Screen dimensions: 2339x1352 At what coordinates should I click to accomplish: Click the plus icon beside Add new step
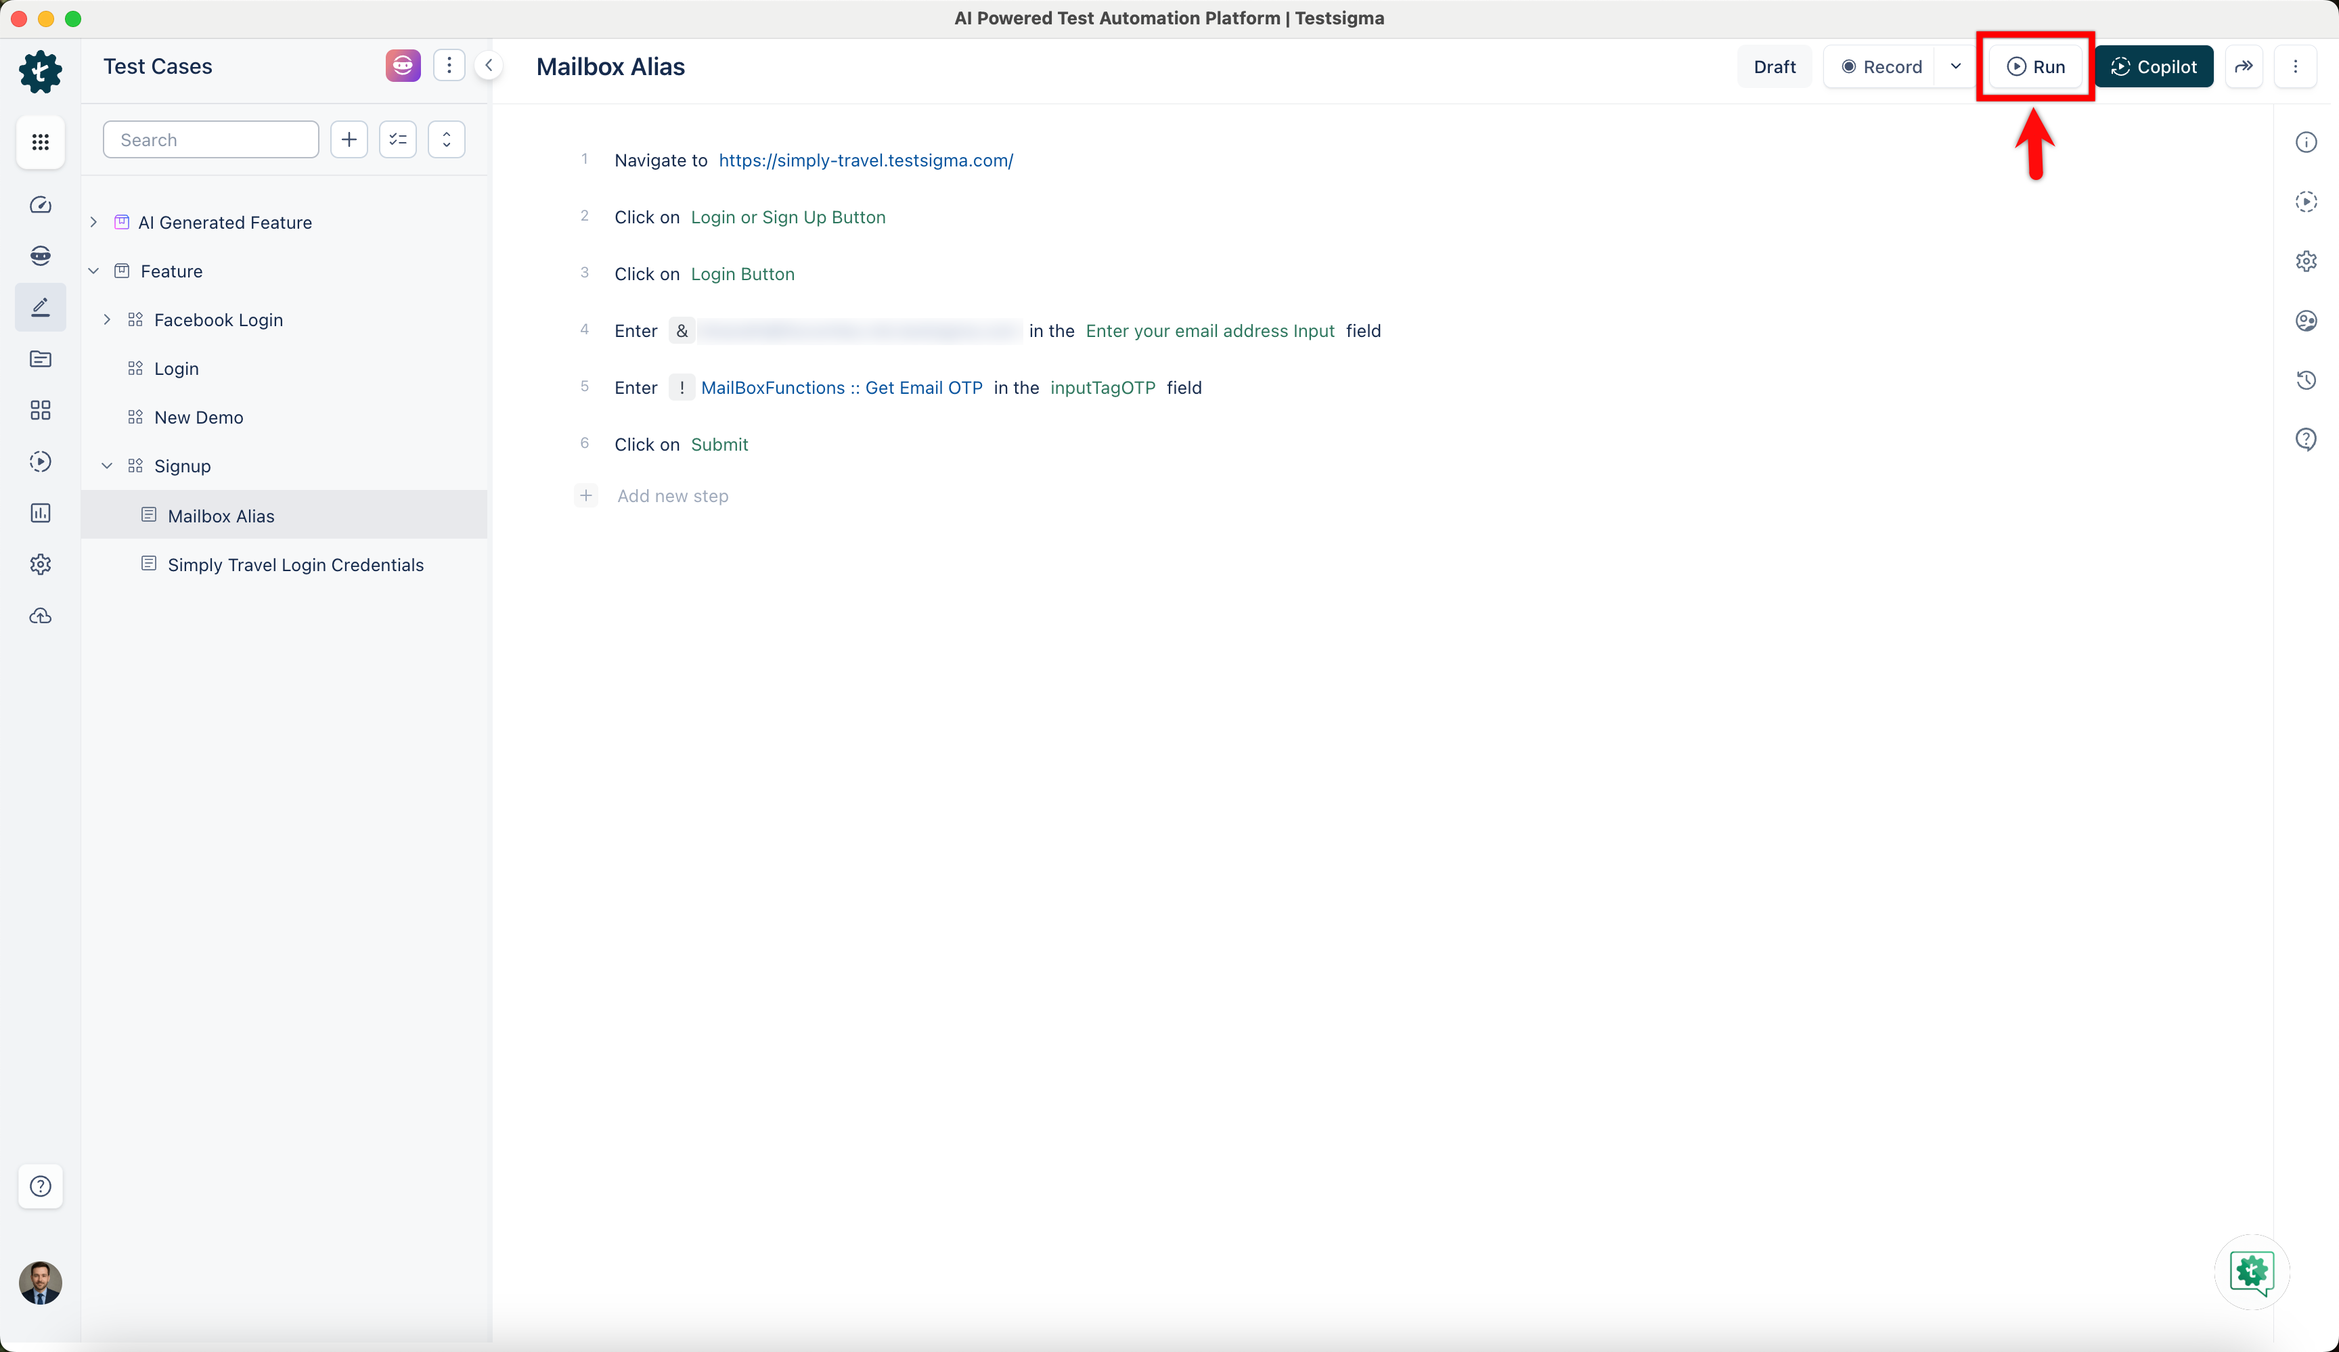585,495
